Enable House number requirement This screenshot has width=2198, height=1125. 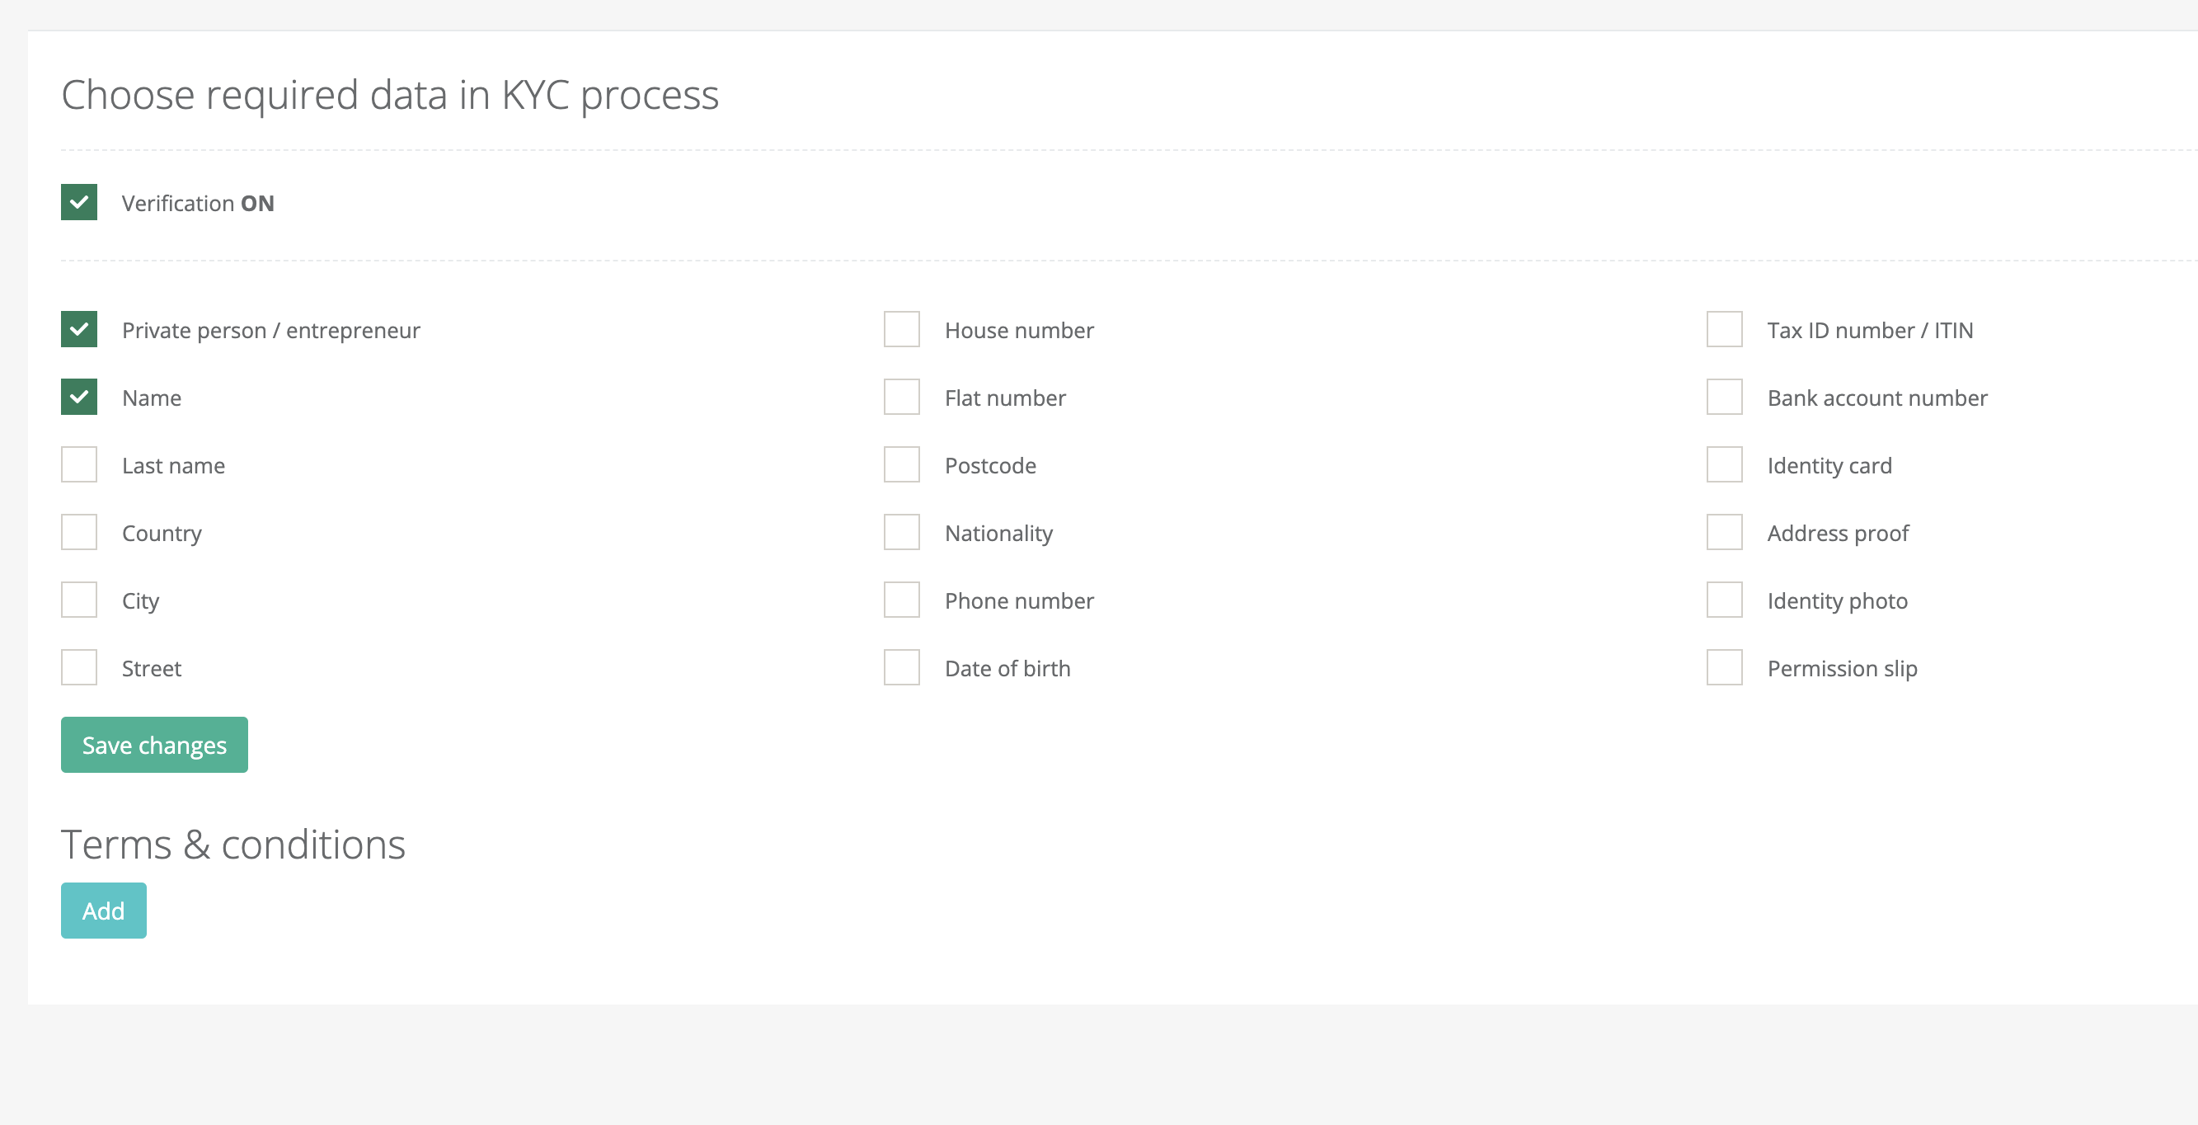(x=901, y=329)
